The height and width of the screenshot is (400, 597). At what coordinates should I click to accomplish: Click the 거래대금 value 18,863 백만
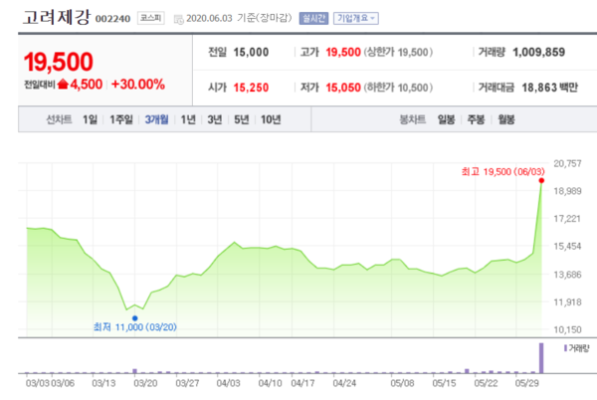coord(550,88)
